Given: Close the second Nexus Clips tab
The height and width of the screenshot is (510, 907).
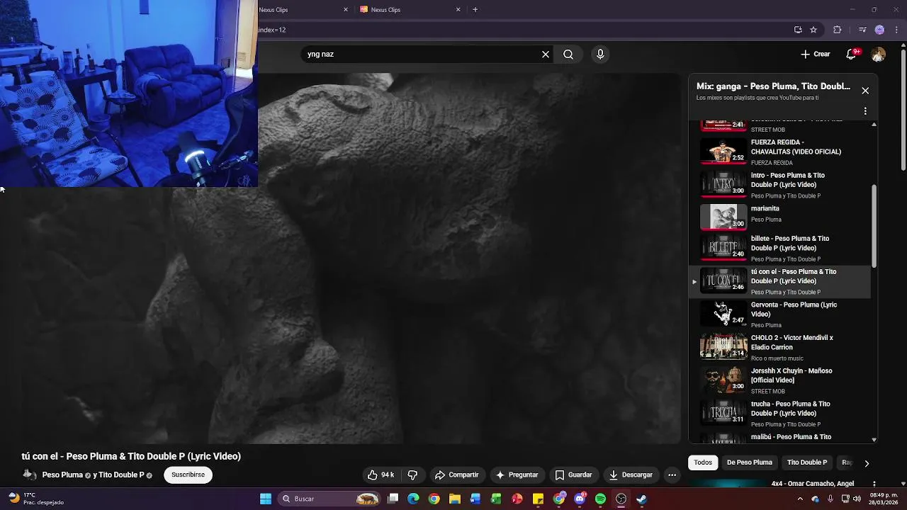Looking at the screenshot, I should (x=458, y=10).
